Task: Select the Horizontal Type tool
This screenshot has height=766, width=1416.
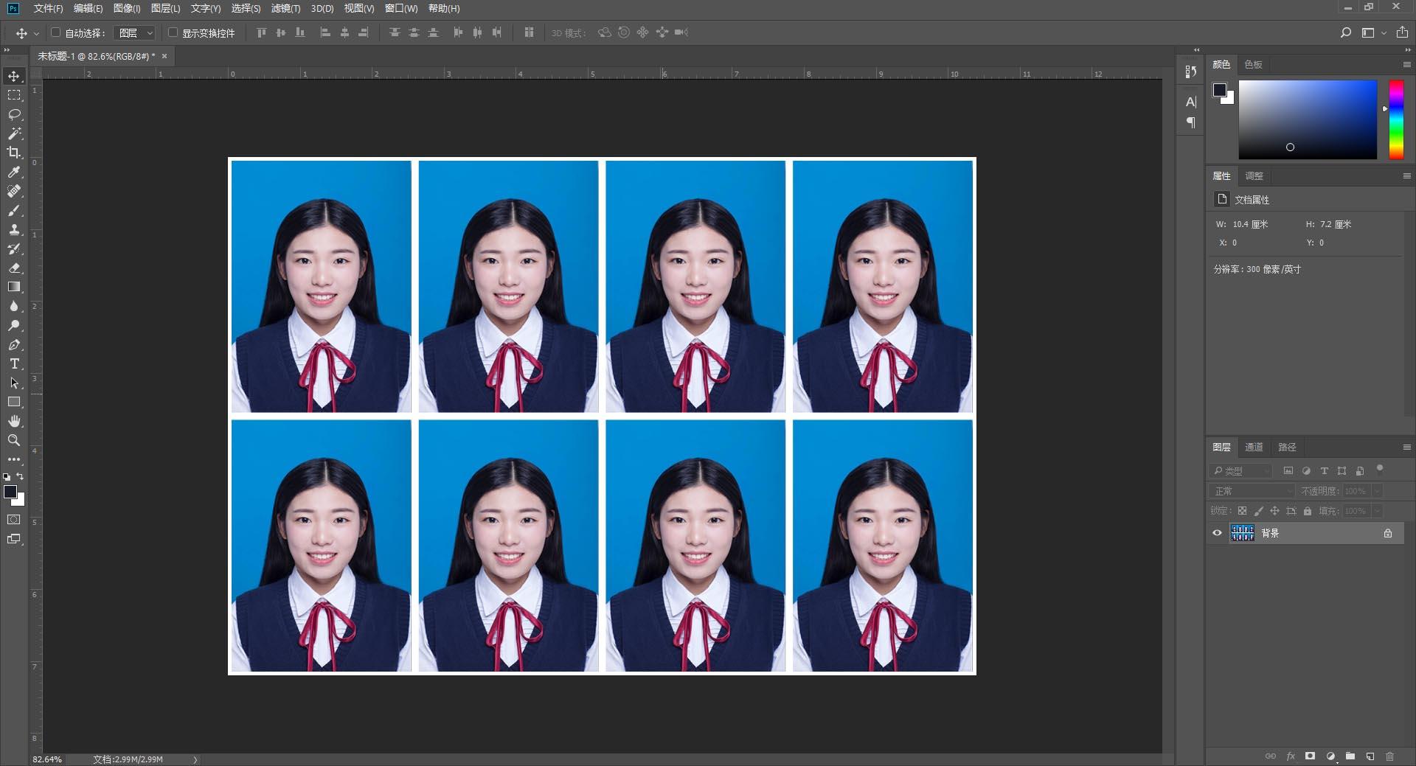Action: (14, 364)
